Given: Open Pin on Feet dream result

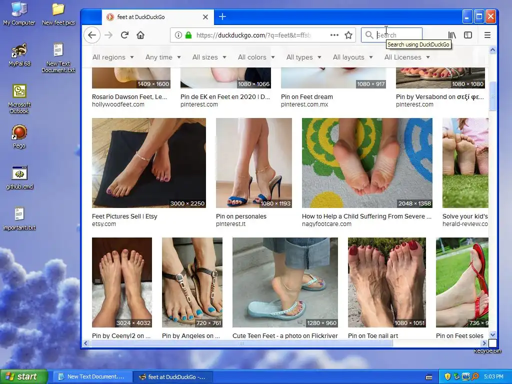Looking at the screenshot, I should (x=307, y=96).
